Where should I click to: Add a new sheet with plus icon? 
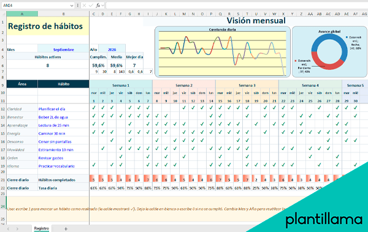[x=66, y=229]
